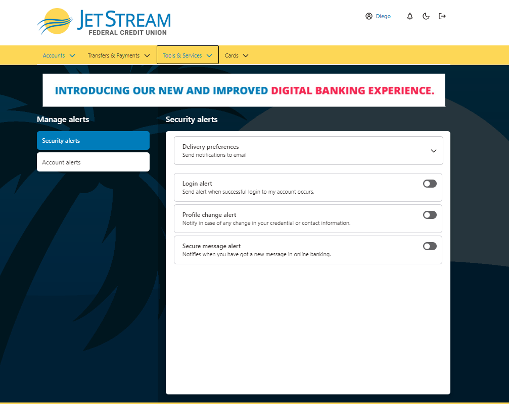Open the Transfers & Payments menu

point(118,55)
